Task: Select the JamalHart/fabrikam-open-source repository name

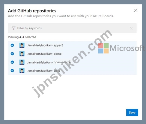Action: pos(49,62)
